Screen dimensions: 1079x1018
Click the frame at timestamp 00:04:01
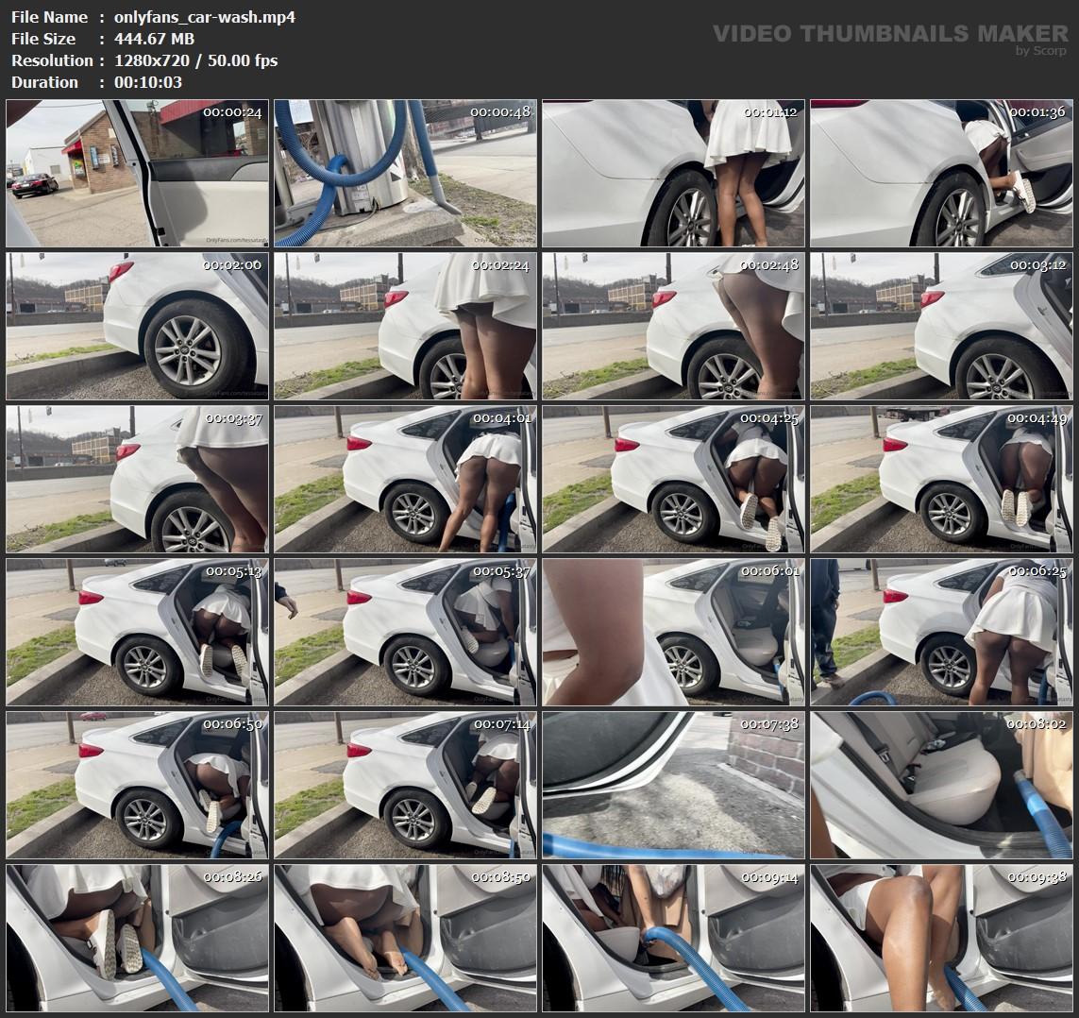(x=405, y=480)
